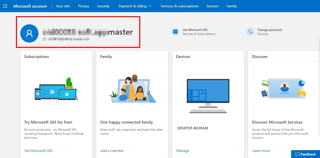
Task: Open the Devices navigation item
Action: pos(212,6)
